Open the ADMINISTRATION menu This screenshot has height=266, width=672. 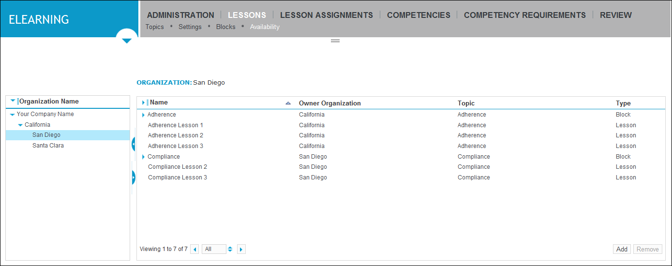click(180, 15)
